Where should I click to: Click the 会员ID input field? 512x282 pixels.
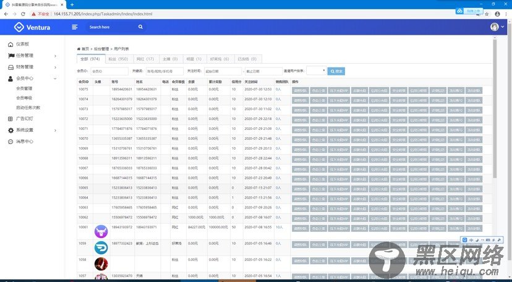[x=109, y=71]
